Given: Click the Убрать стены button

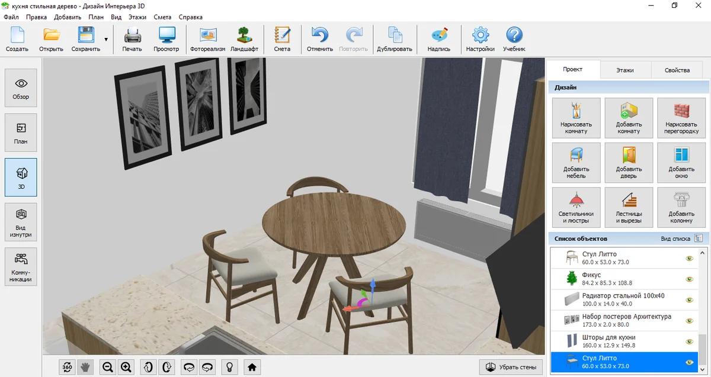Looking at the screenshot, I should click(x=511, y=367).
